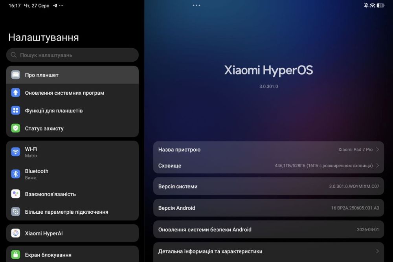Tap the Xiaomi HyperOS logo

tap(268, 70)
